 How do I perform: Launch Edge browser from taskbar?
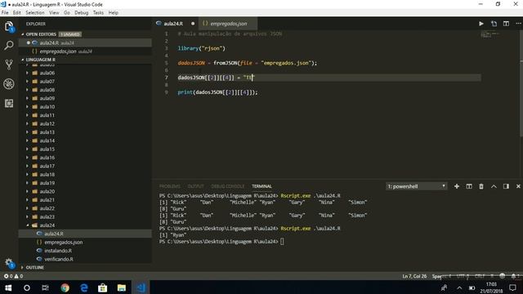point(83,287)
